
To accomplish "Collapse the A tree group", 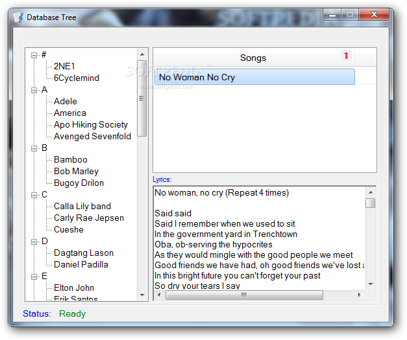I will pos(34,90).
